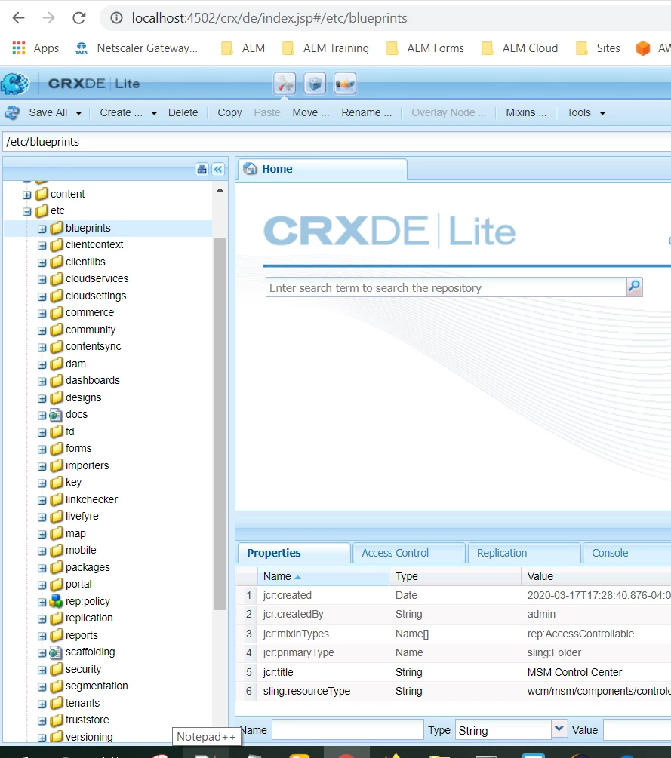This screenshot has width=671, height=758.
Task: Select the linkchecker tree item
Action: [91, 499]
